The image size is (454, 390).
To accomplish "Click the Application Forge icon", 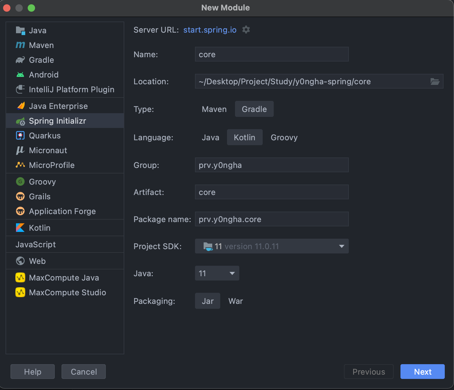I will tap(20, 211).
